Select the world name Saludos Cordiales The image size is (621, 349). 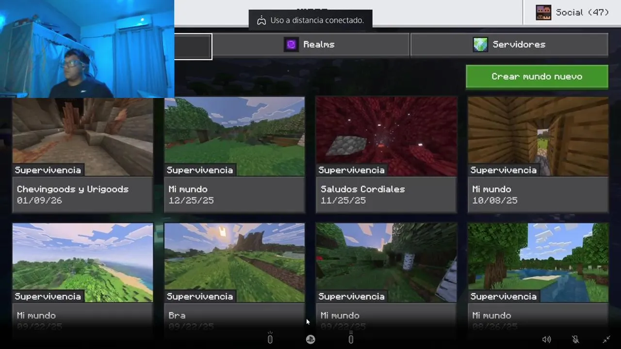coord(362,189)
